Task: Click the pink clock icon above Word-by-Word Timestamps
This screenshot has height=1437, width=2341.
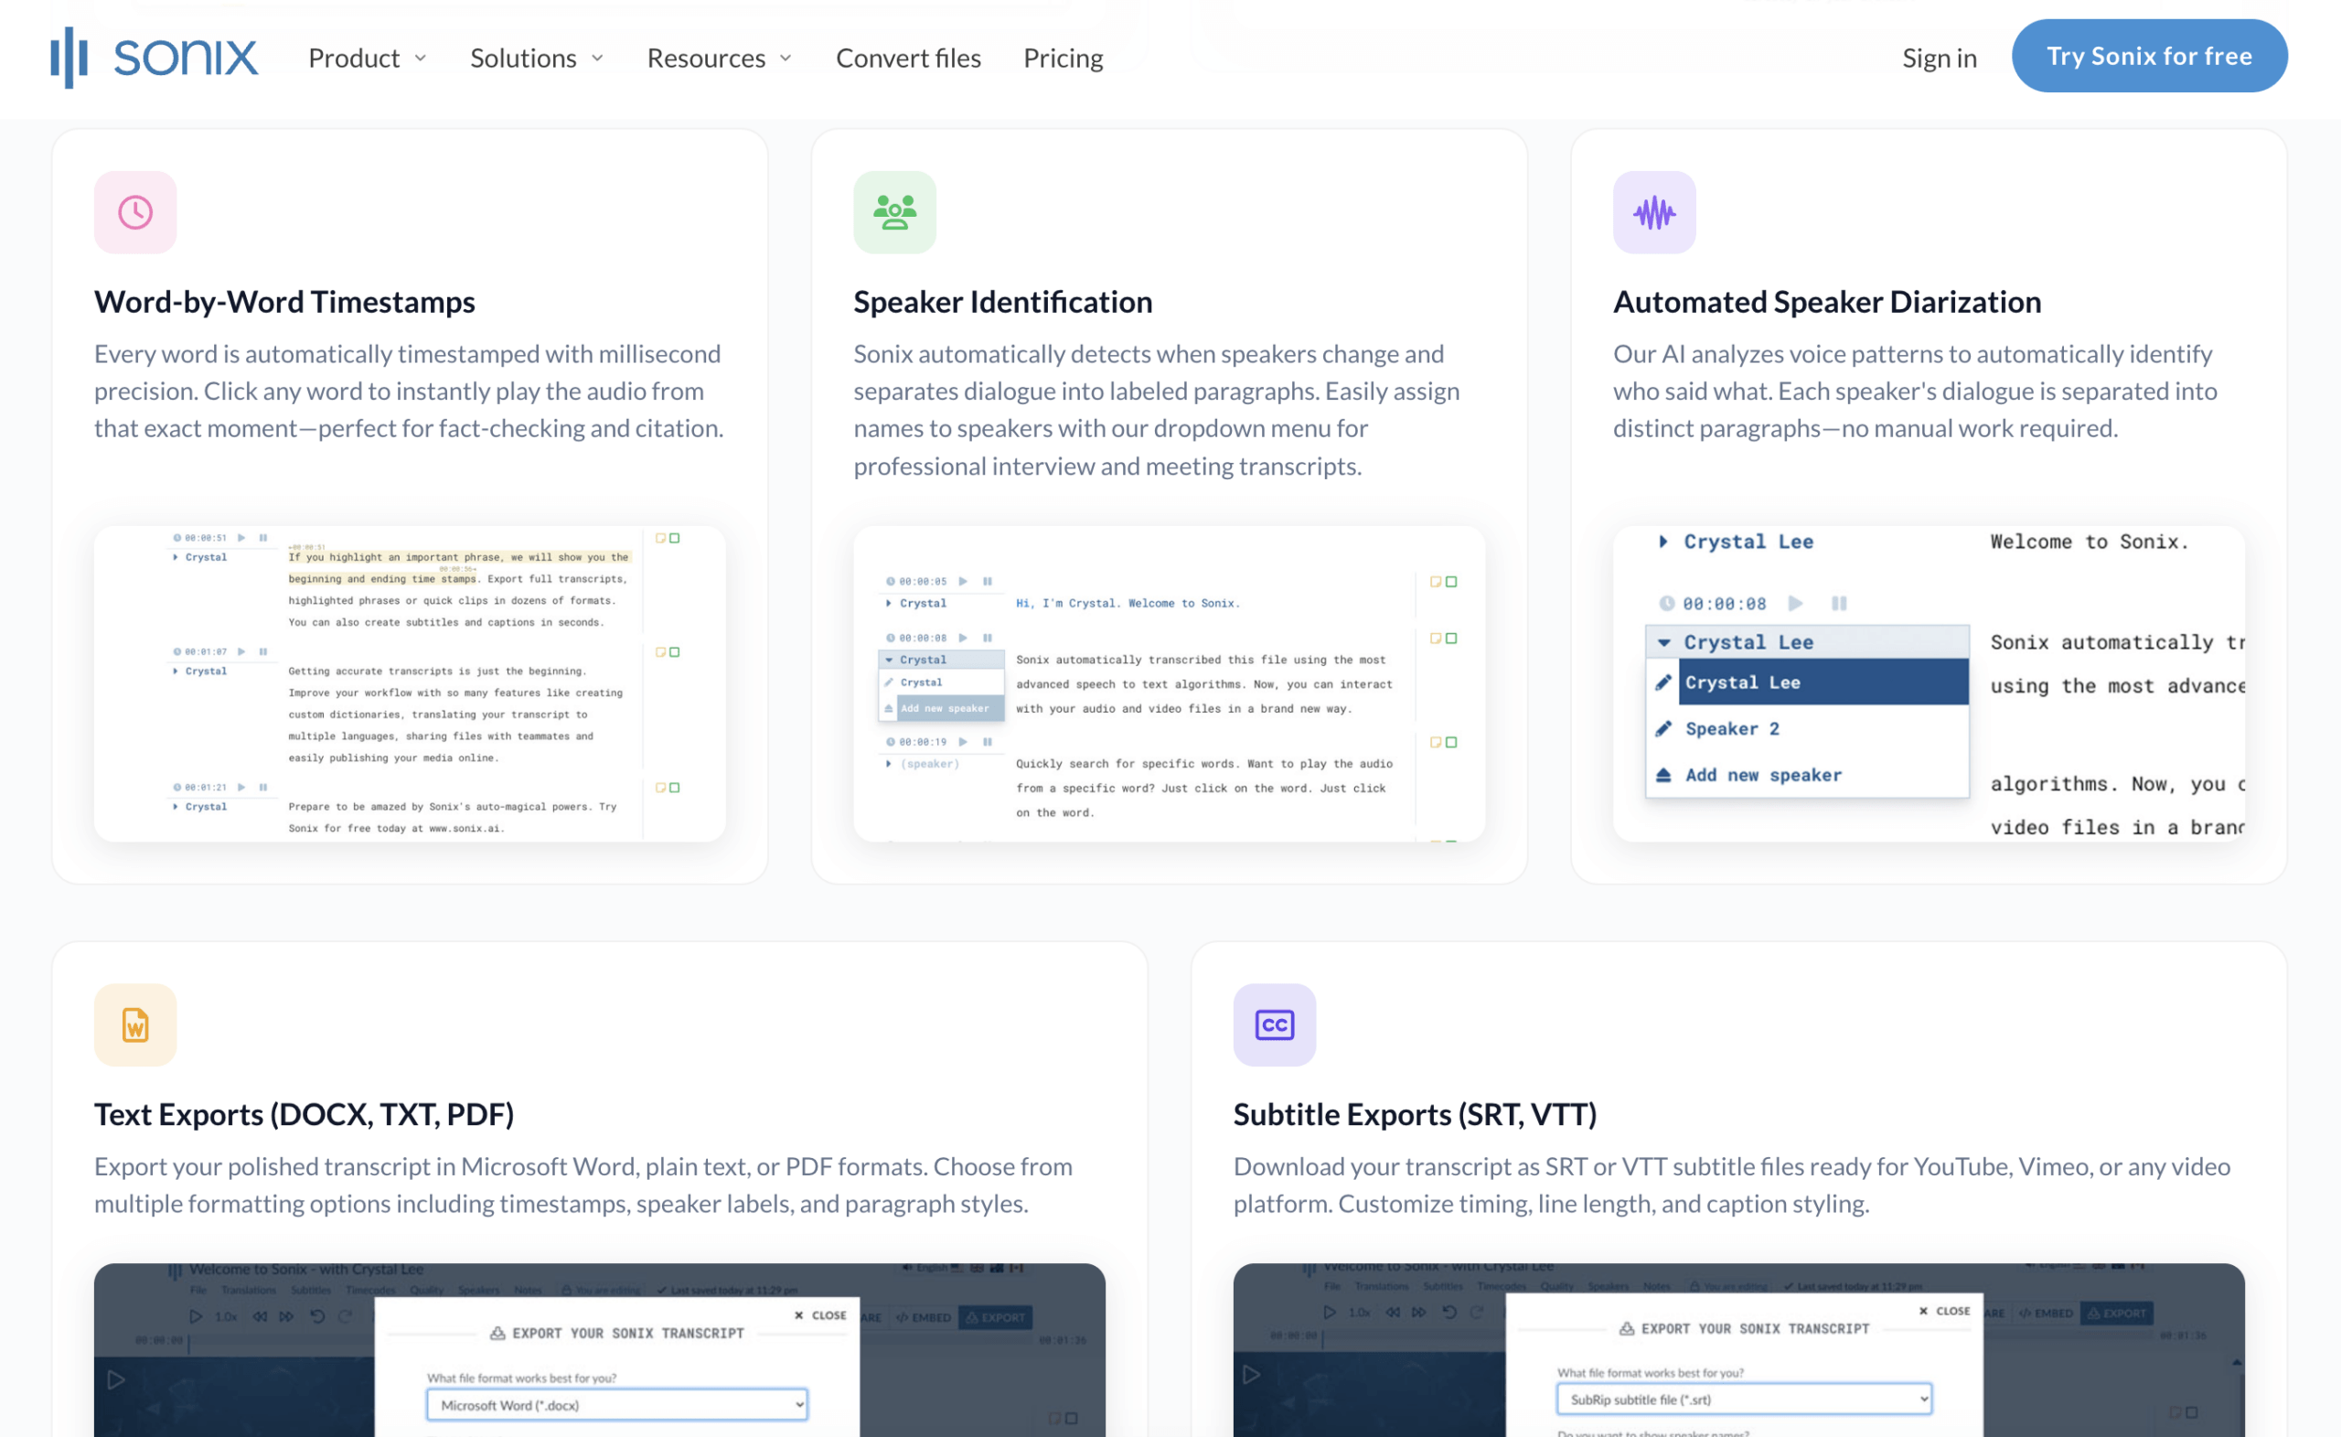Action: [135, 212]
